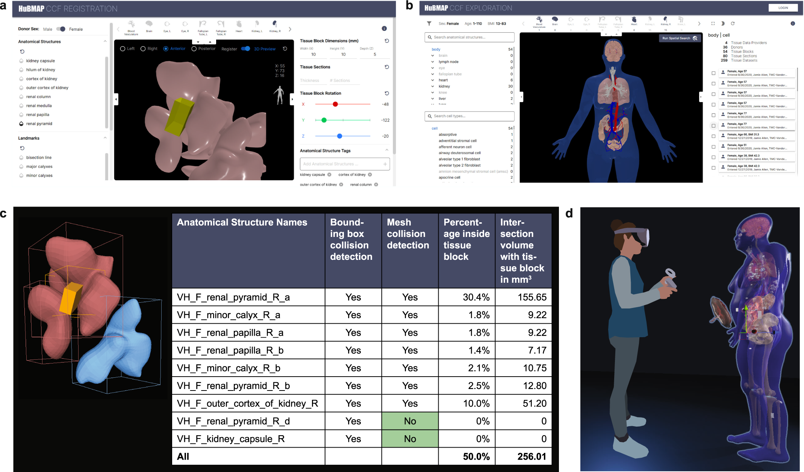Toggle fullscreen view in Exploration toolbar
Screen dimensions: 804x472
coord(713,23)
